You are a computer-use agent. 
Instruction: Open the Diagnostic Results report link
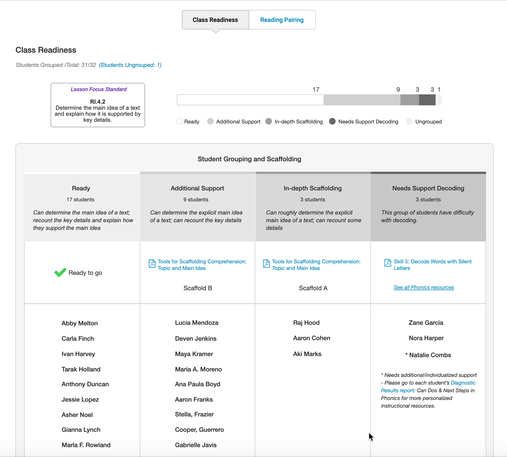(463, 383)
